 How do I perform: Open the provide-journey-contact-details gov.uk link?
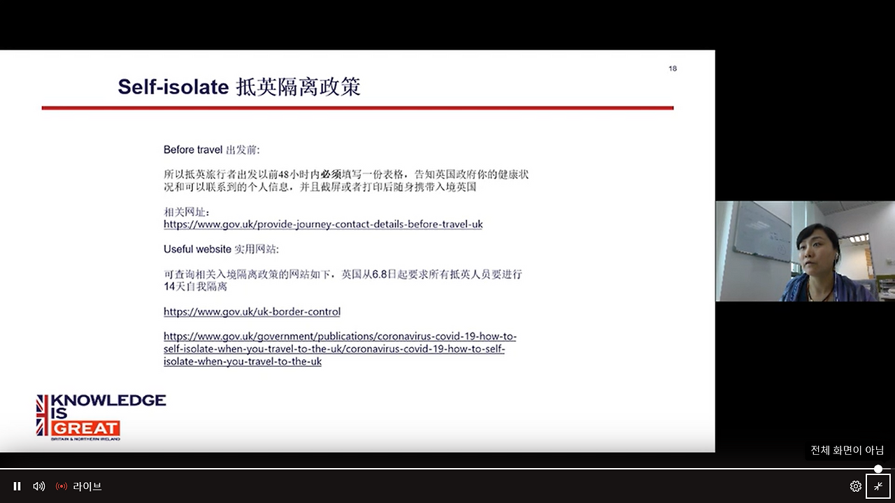pos(323,224)
